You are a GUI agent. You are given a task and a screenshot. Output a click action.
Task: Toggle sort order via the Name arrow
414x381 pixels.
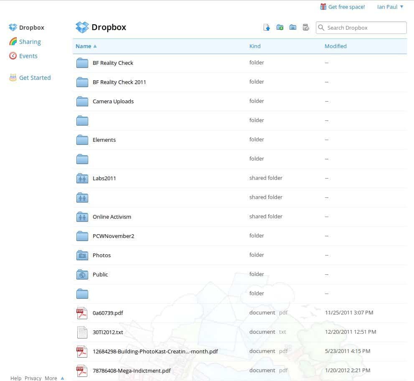click(x=95, y=46)
